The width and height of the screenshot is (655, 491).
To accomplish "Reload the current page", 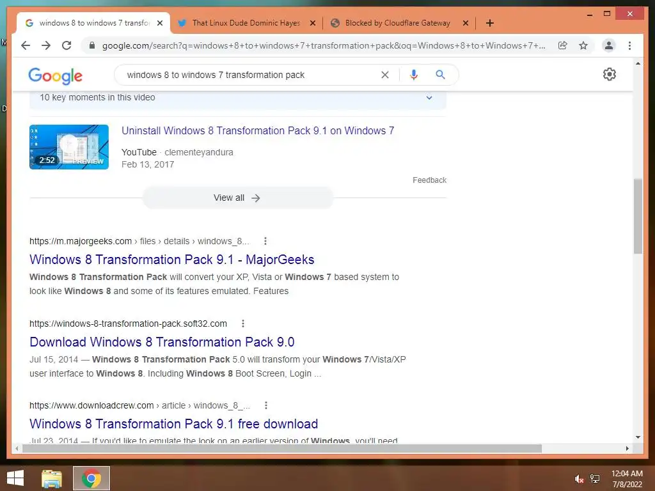I will [x=67, y=45].
